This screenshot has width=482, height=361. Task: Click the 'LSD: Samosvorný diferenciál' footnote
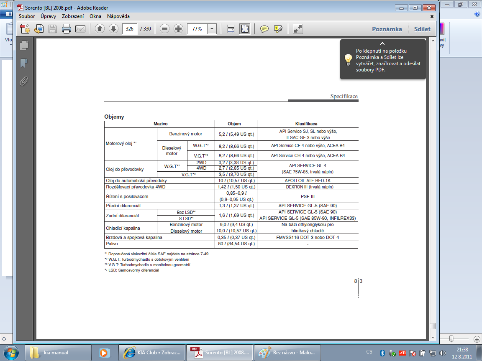coord(133,270)
